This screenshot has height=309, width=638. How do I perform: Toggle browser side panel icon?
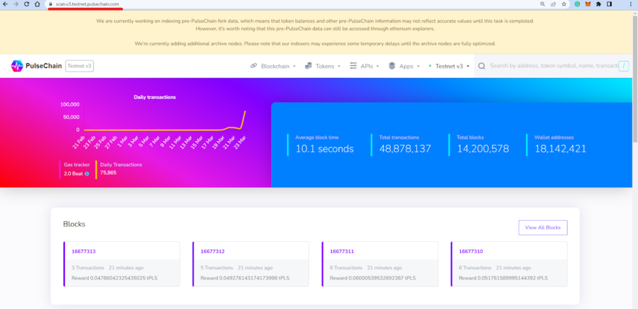(x=609, y=4)
